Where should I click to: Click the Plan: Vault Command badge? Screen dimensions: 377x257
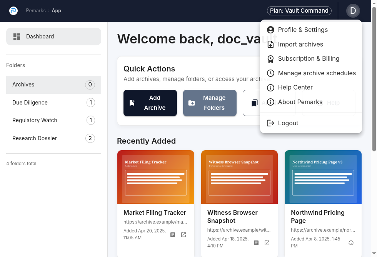(x=299, y=11)
